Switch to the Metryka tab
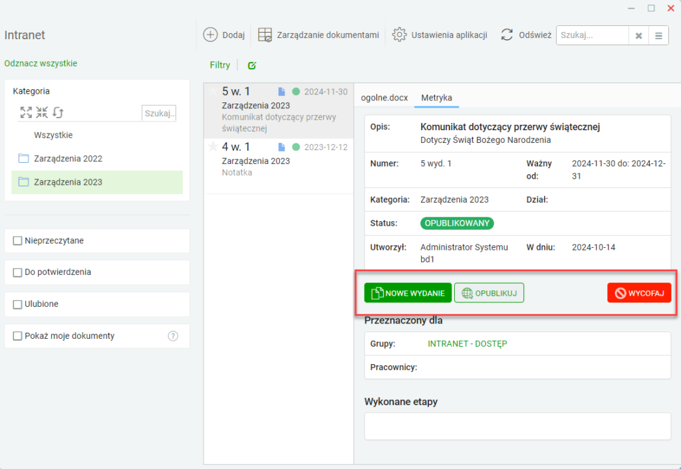 point(436,98)
